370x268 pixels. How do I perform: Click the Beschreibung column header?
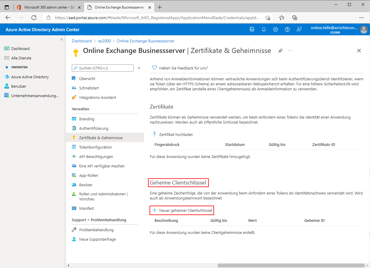click(166, 220)
